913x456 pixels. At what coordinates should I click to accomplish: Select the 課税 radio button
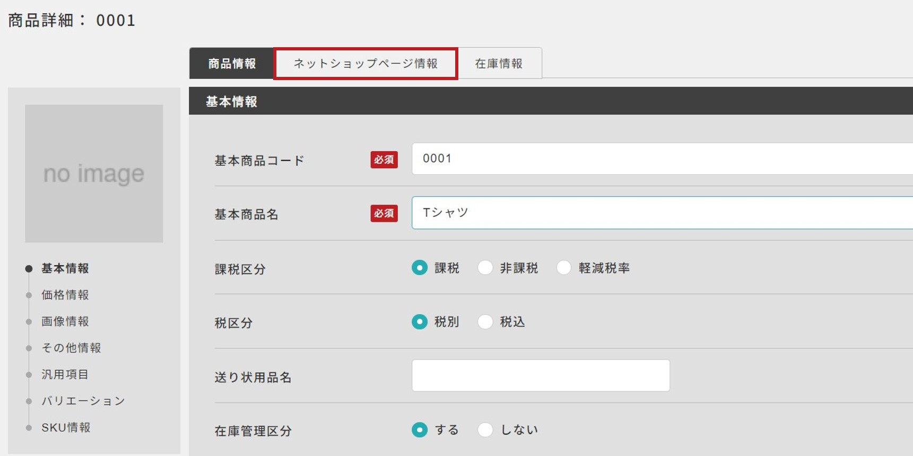pos(420,268)
